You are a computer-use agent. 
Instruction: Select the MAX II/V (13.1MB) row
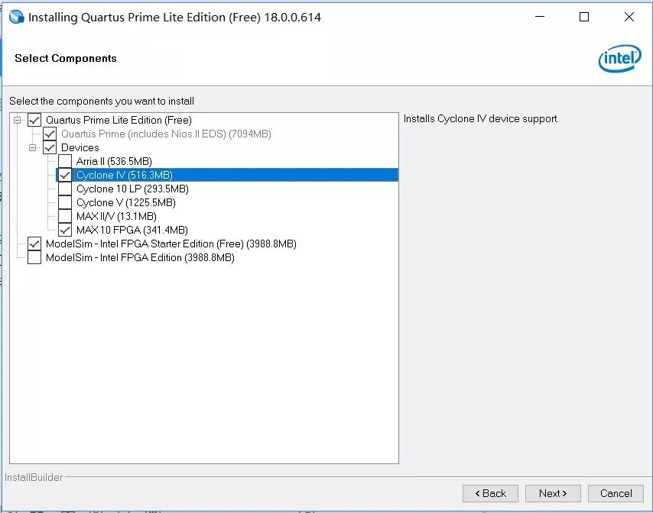[116, 216]
